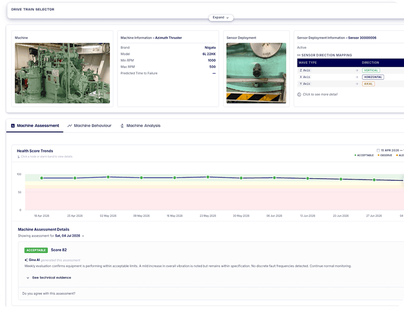Click the Machine Analysis microscope icon

pyautogui.click(x=122, y=126)
